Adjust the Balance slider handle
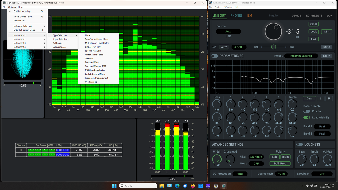Viewport: 338px width, 190px height. (274, 47)
